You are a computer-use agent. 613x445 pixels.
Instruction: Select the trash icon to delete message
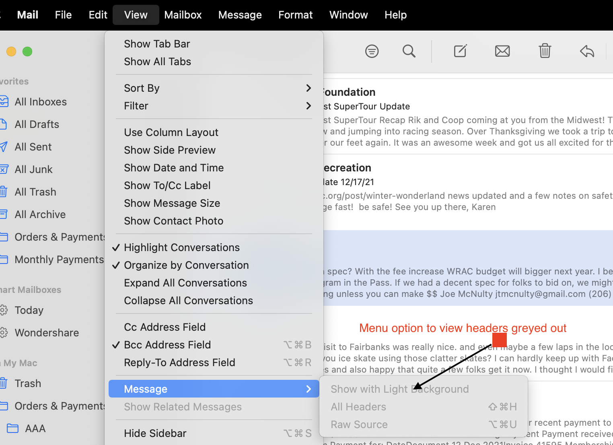pyautogui.click(x=545, y=51)
